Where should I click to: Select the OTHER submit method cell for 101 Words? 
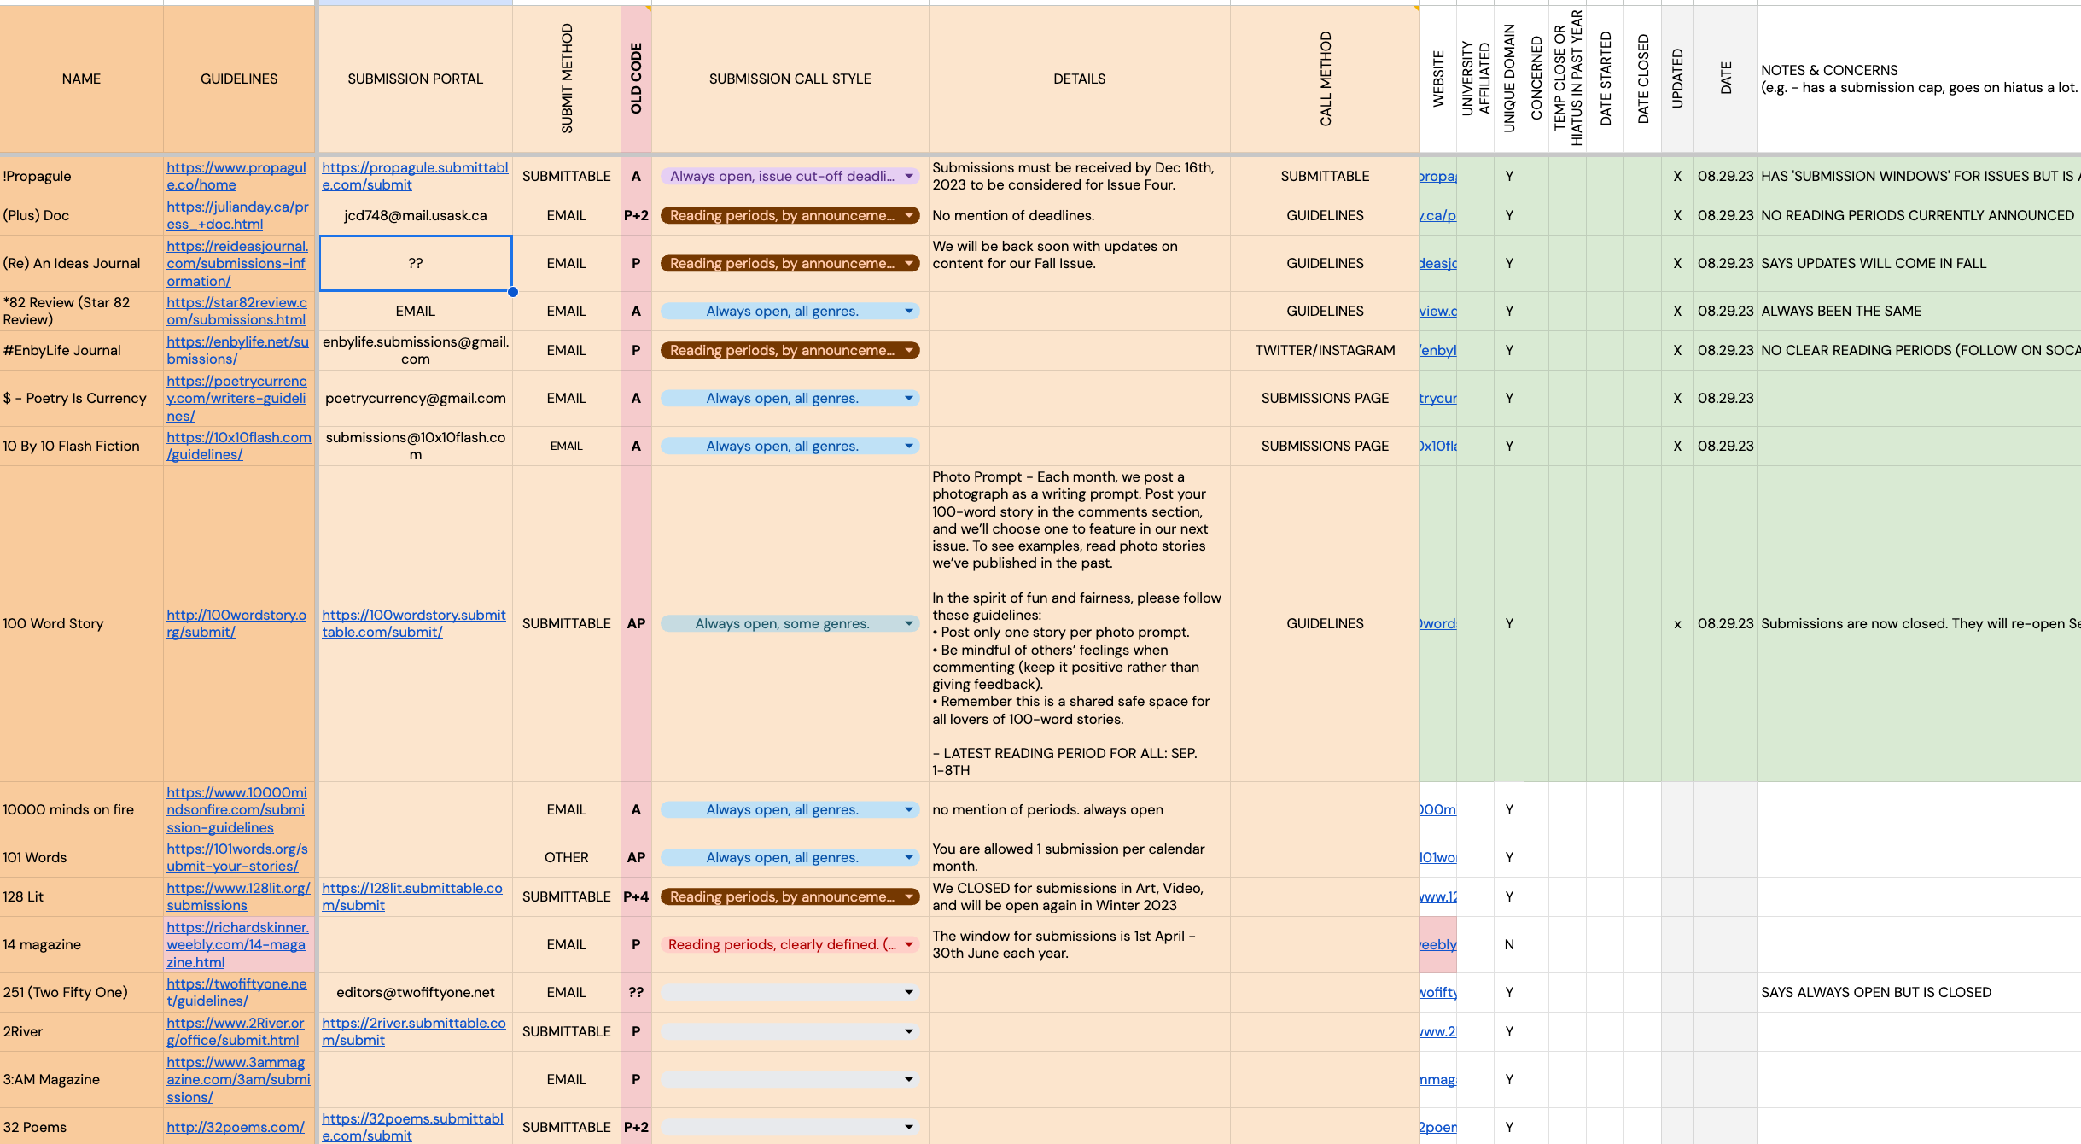point(567,857)
